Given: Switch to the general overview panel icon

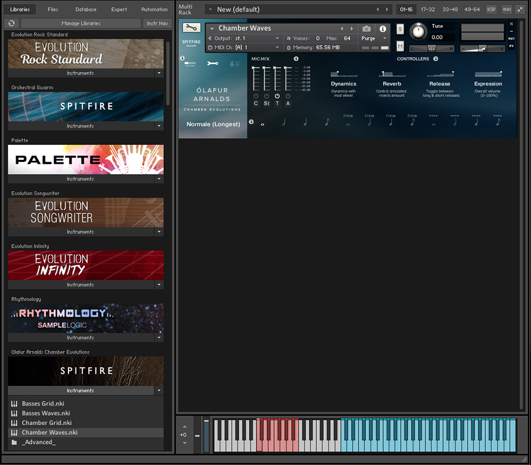Looking at the screenshot, I should click(x=190, y=63).
